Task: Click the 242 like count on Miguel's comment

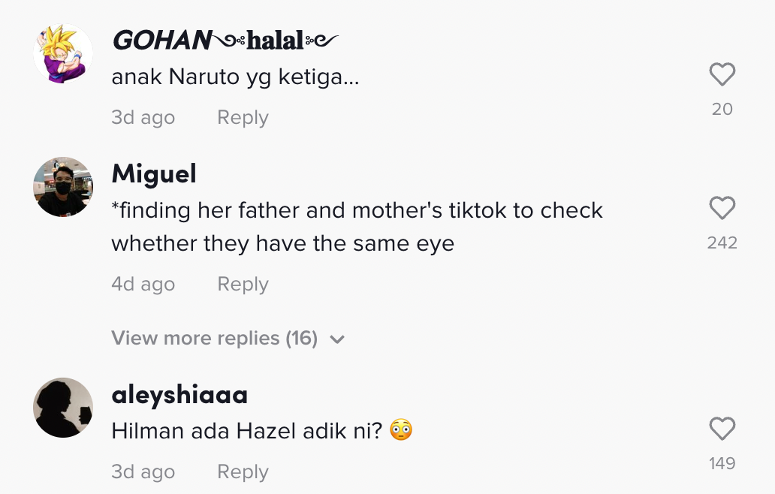Action: click(722, 242)
